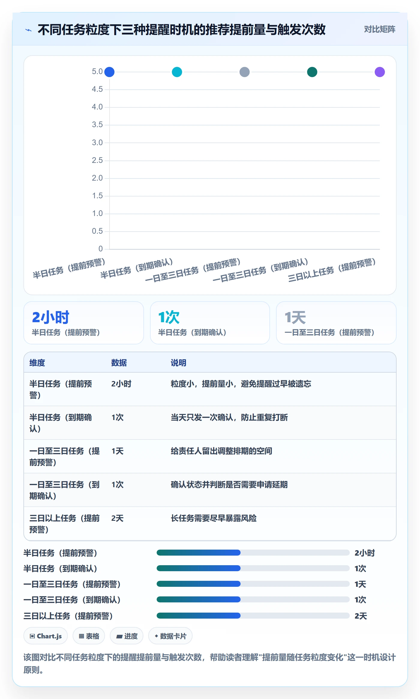Click progress bar for 一日至三日任务（到期确认）

[253, 599]
